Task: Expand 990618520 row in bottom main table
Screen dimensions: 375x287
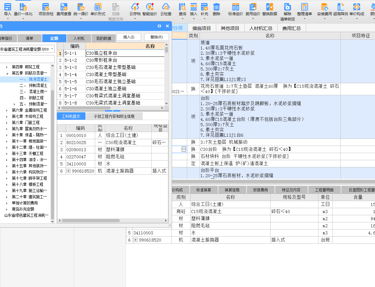Action: coord(136,240)
